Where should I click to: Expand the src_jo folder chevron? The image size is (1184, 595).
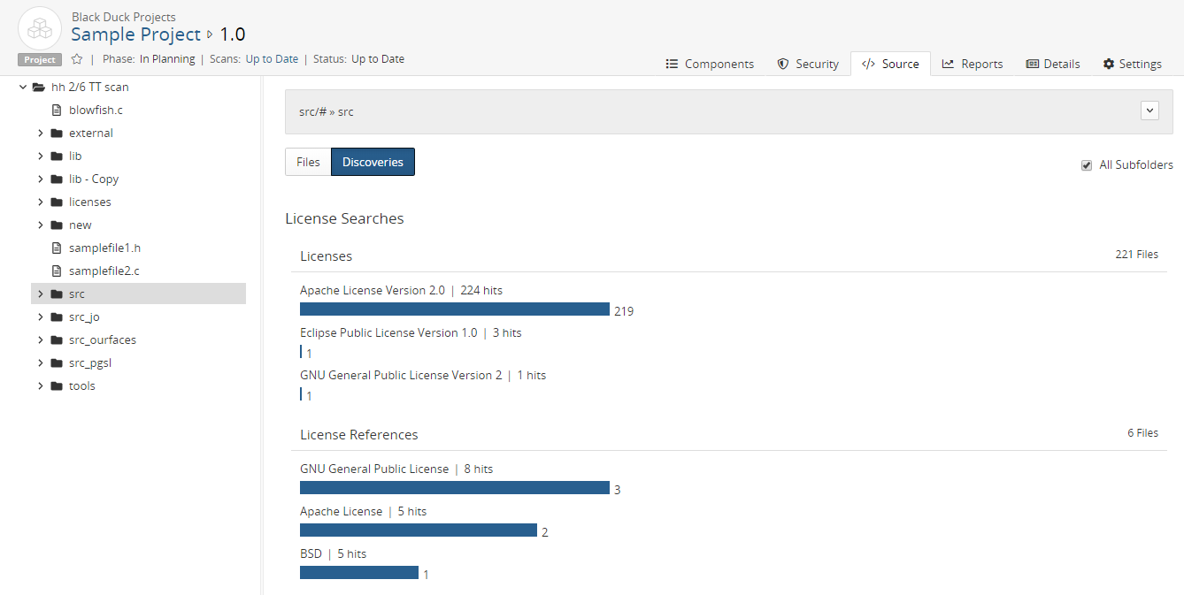pyautogui.click(x=41, y=317)
